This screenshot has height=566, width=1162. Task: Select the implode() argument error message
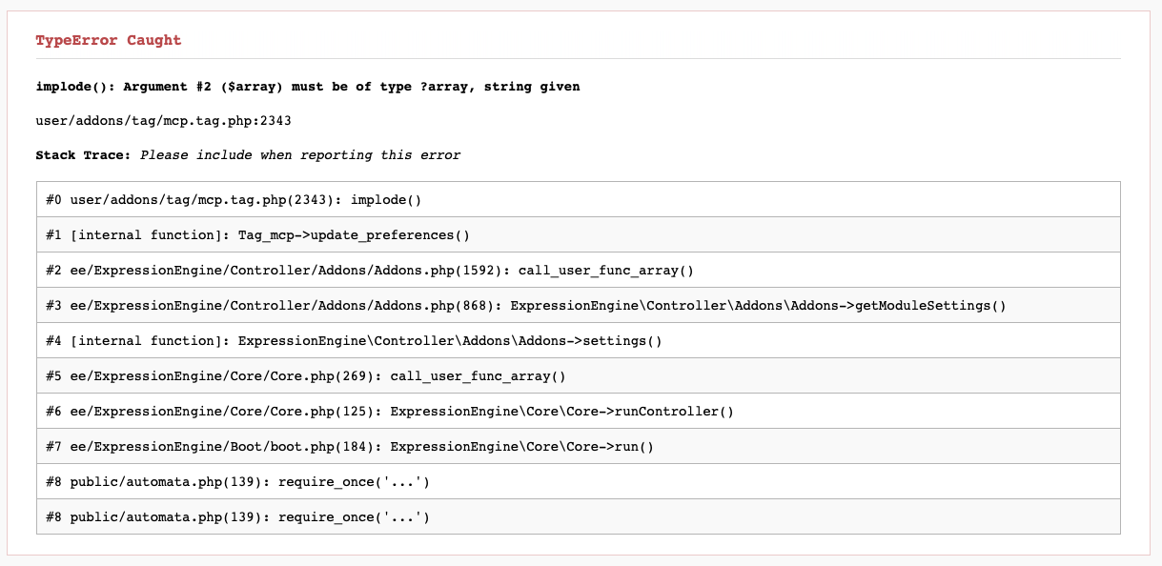tap(307, 87)
